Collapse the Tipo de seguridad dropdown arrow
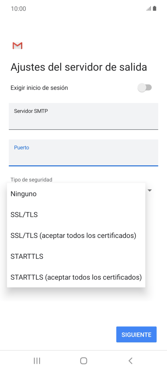167x371 pixels. [150, 190]
